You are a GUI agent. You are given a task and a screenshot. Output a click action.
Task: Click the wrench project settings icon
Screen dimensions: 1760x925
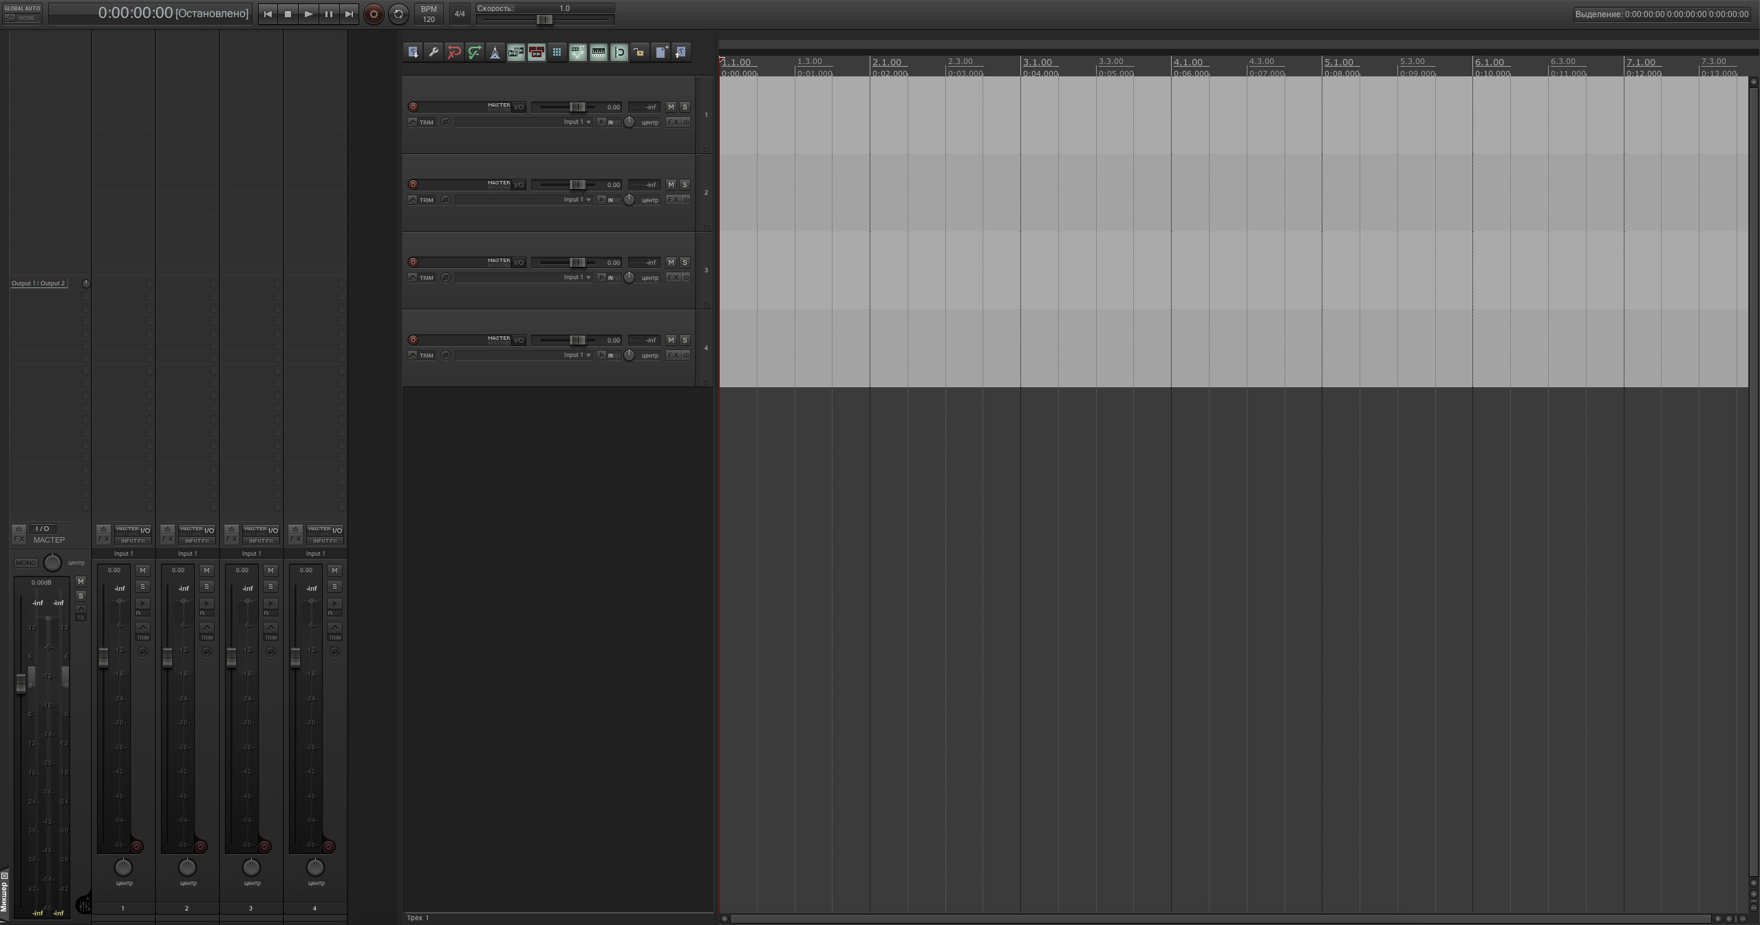tap(433, 52)
